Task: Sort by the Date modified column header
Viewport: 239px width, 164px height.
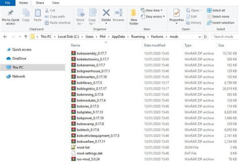Action: point(155,45)
